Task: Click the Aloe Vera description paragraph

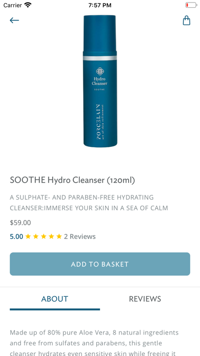Action: tap(94, 343)
